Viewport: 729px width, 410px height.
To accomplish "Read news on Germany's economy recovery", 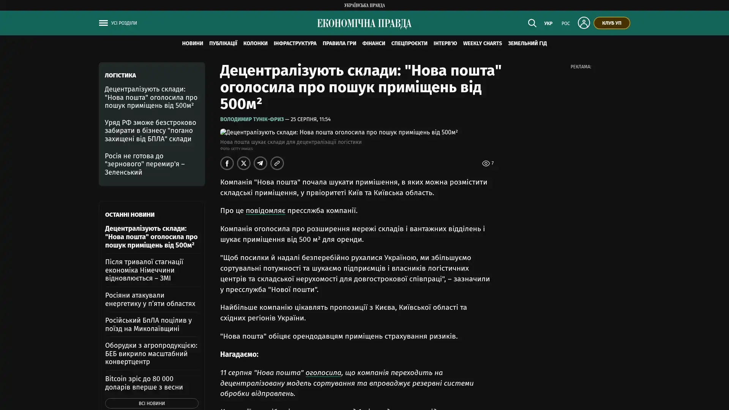I will coord(144,270).
